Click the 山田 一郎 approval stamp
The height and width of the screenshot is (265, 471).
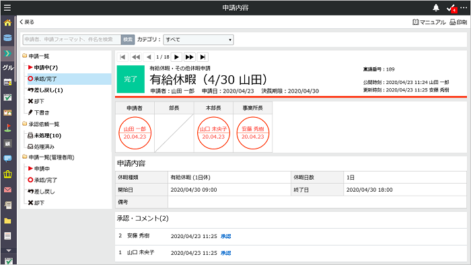point(135,133)
